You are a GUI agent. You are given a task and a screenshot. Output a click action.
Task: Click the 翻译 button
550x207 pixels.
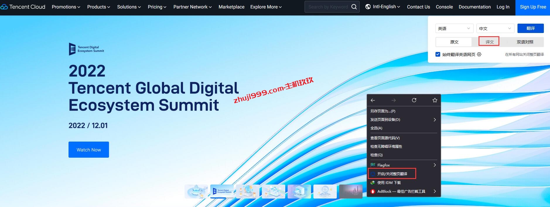(530, 28)
